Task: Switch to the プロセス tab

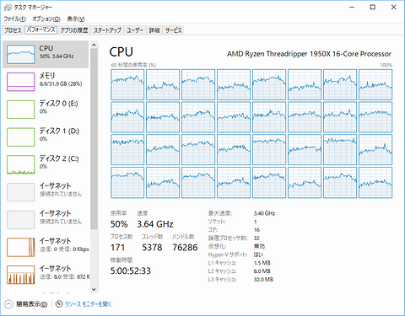Action: pyautogui.click(x=13, y=30)
